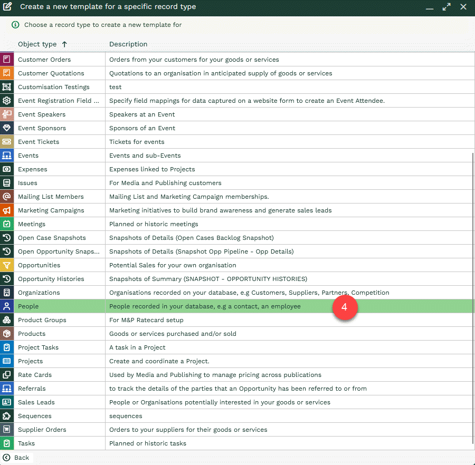Select the Issues record type
475x465 pixels.
click(x=237, y=183)
